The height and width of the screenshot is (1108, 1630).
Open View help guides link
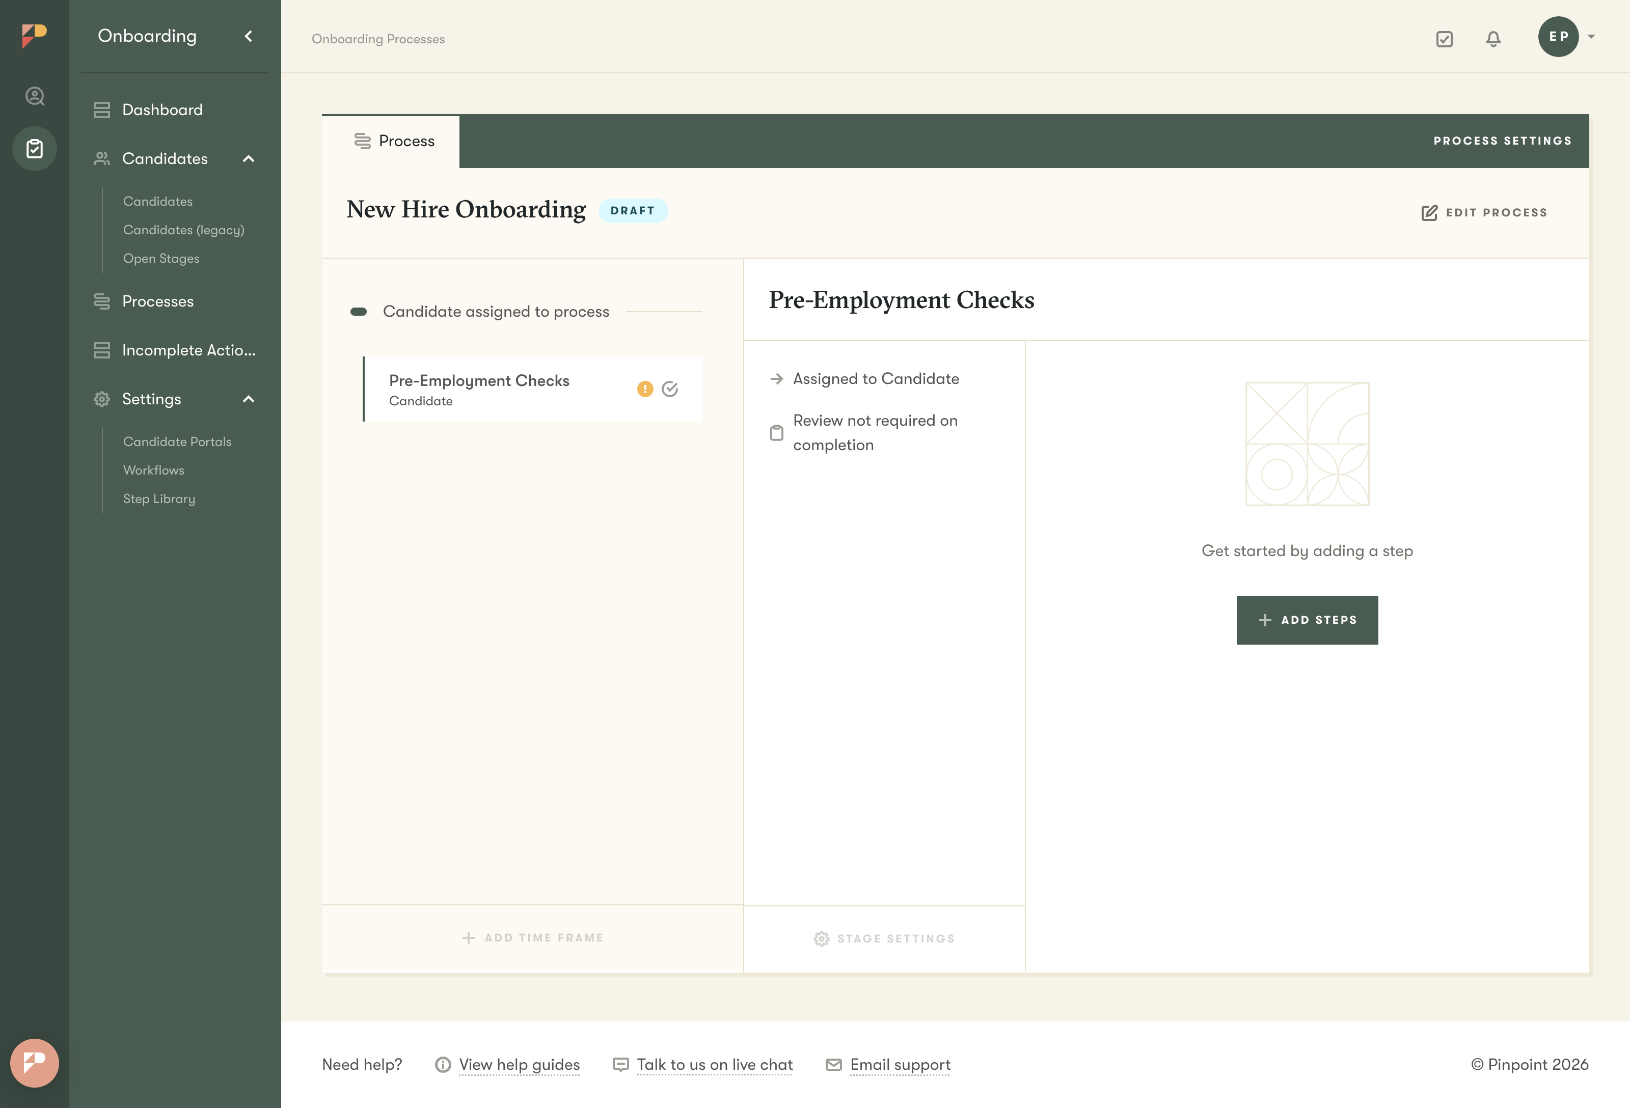(519, 1065)
